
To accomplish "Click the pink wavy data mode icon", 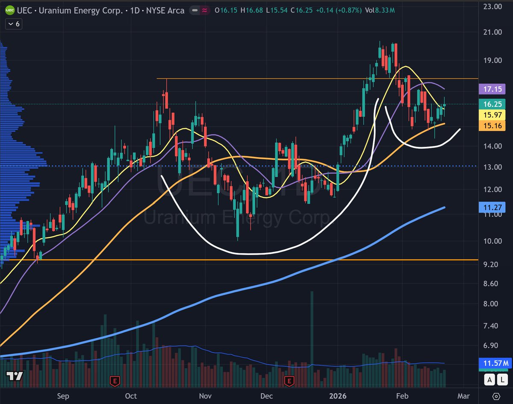I will (204, 10).
